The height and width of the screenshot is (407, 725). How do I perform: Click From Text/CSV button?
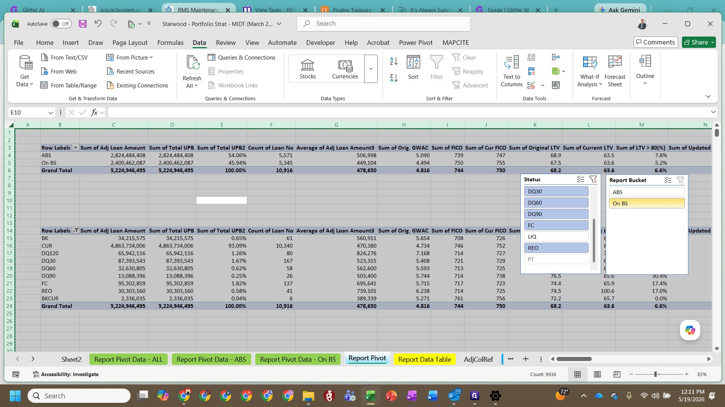pos(65,57)
